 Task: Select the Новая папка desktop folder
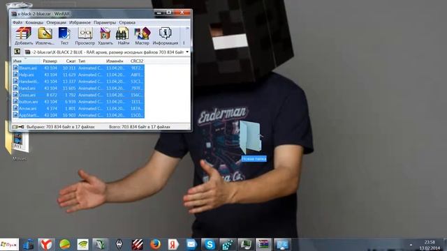[x=253, y=141]
